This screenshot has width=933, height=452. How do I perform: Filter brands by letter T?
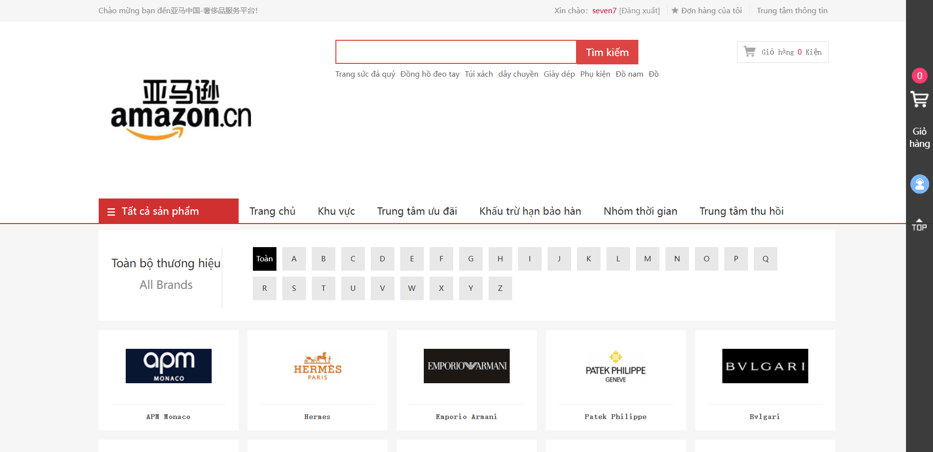pos(324,288)
